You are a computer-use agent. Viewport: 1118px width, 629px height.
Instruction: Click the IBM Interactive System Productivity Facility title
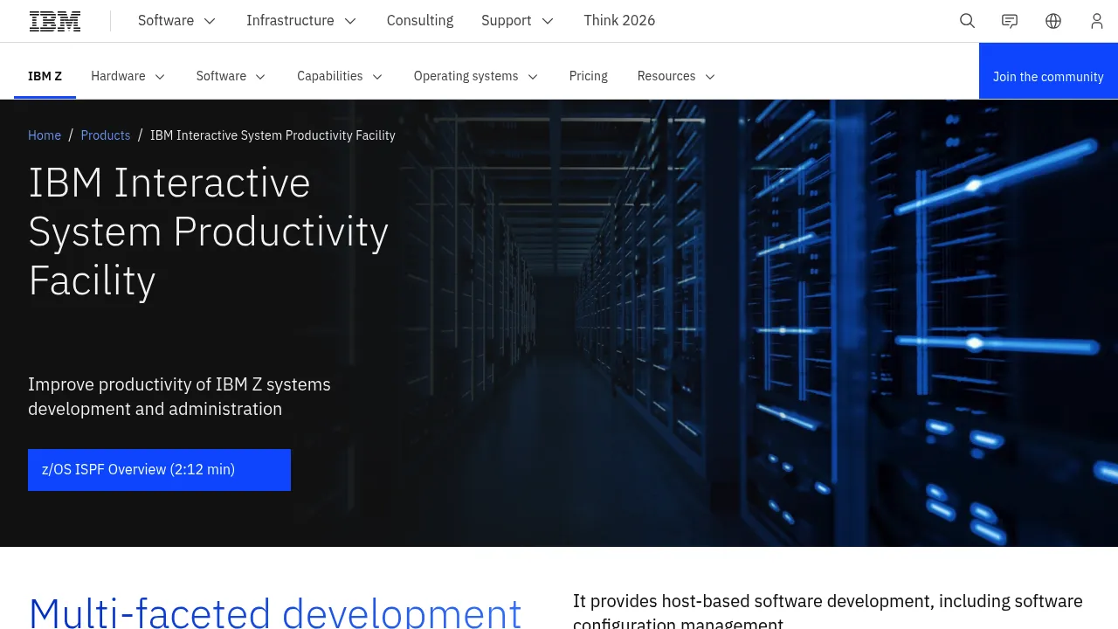209,232
